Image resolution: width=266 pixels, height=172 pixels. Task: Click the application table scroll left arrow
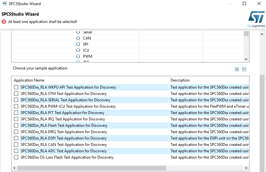click(14, 168)
